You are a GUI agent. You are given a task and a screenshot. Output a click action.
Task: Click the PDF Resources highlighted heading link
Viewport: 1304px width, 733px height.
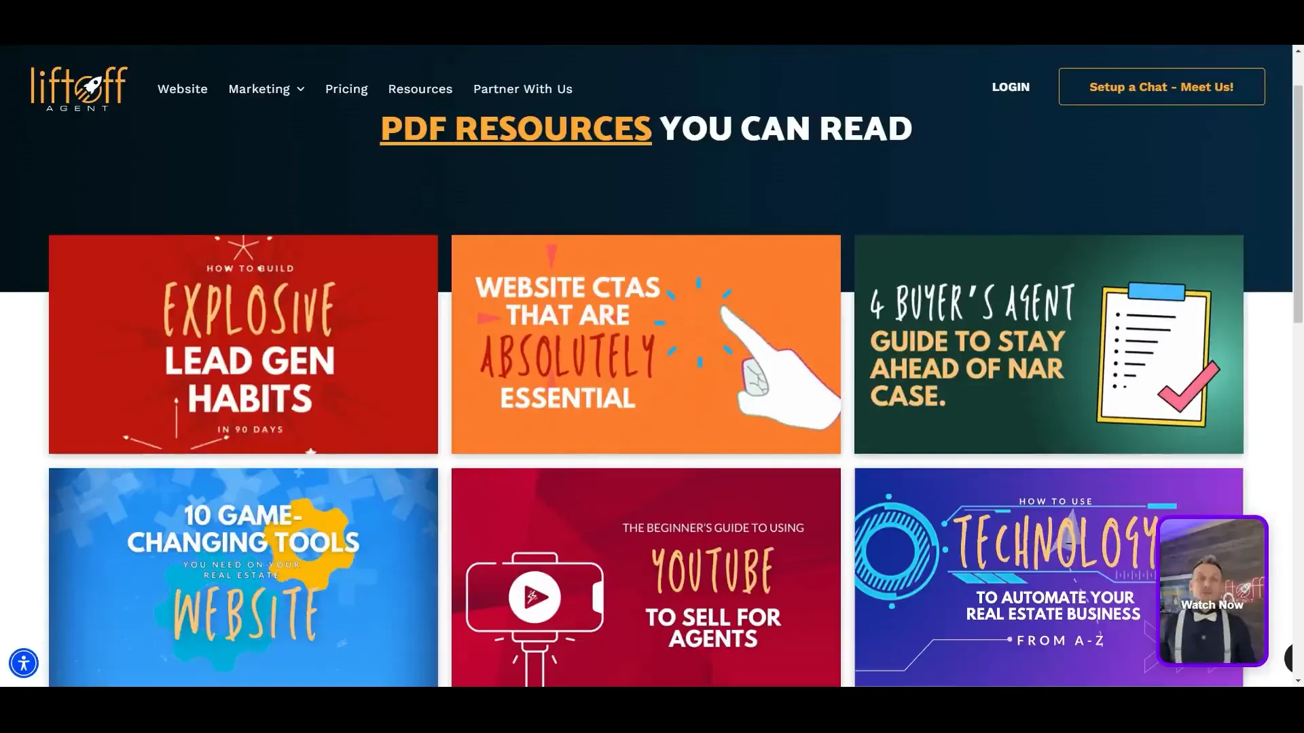[516, 128]
